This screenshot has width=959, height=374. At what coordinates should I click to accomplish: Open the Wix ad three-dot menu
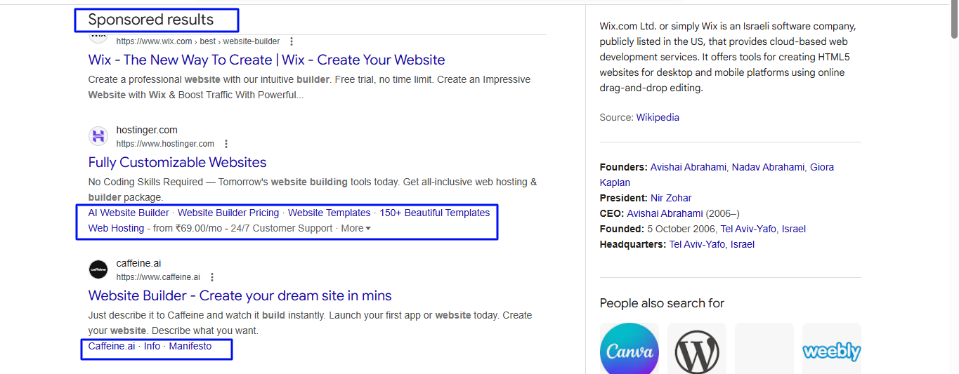pyautogui.click(x=292, y=41)
